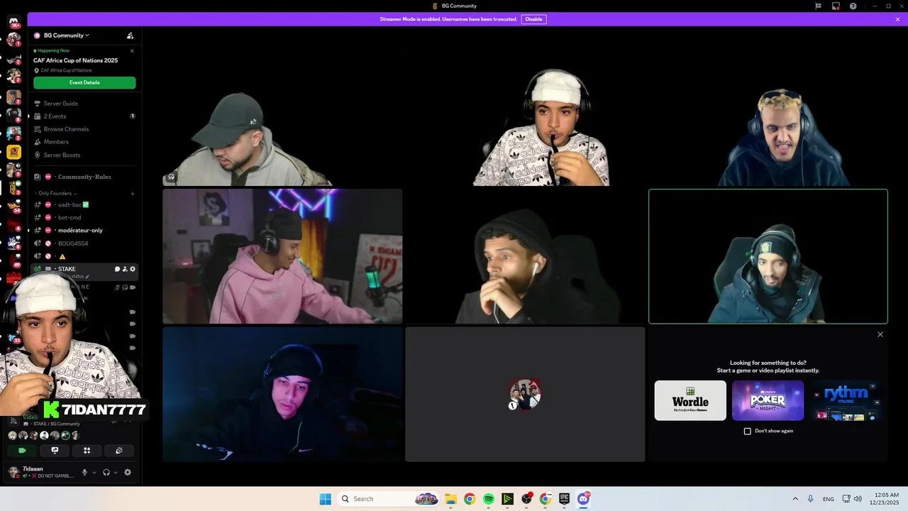Invite people to the STAKE channel

point(125,269)
